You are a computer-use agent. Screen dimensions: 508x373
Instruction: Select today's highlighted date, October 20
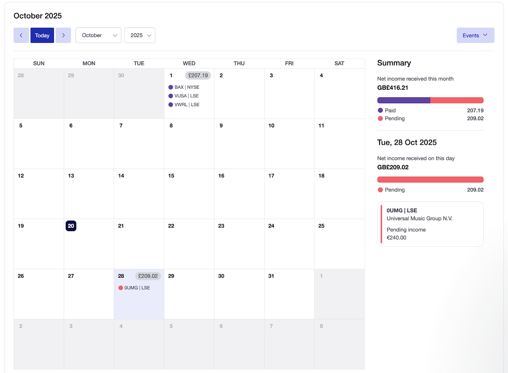point(71,226)
